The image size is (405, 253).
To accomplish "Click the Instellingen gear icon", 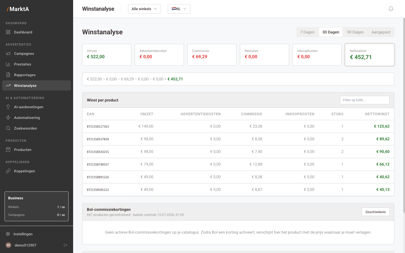I will pyautogui.click(x=8, y=234).
